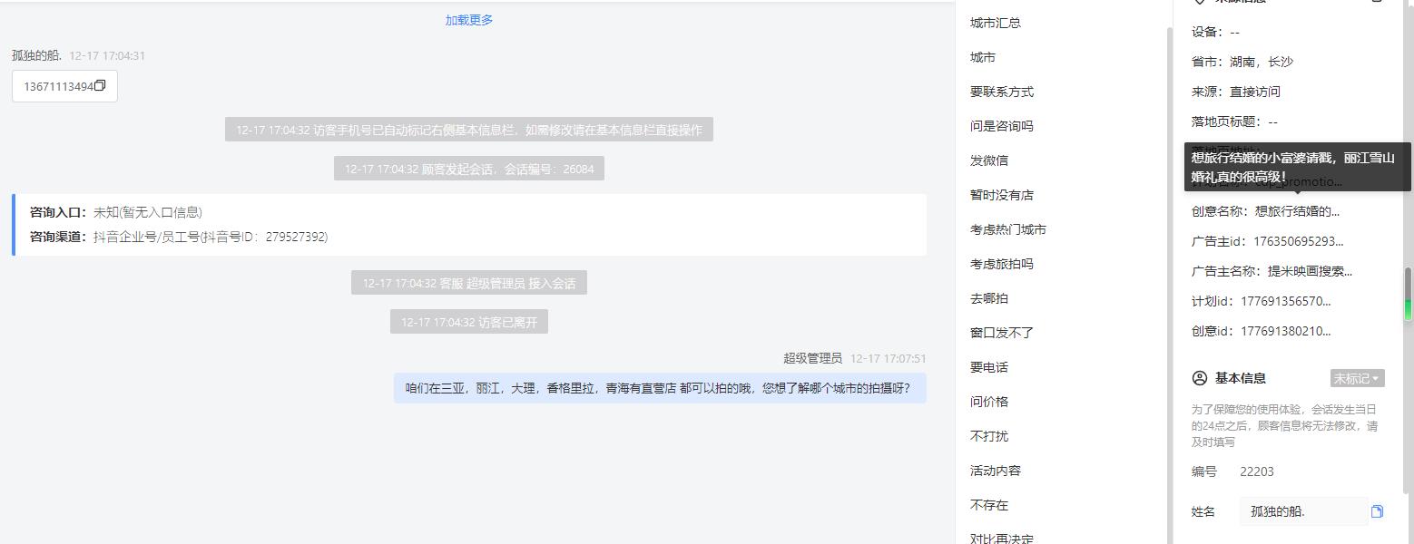Click the notice about 访客手机号已自动标记
The height and width of the screenshot is (544, 1414).
(x=469, y=130)
